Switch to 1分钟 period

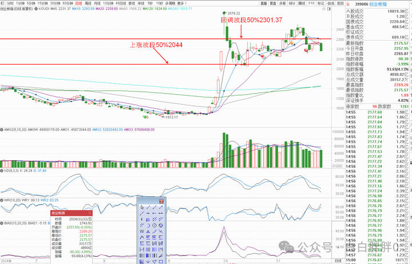click(20, 3)
